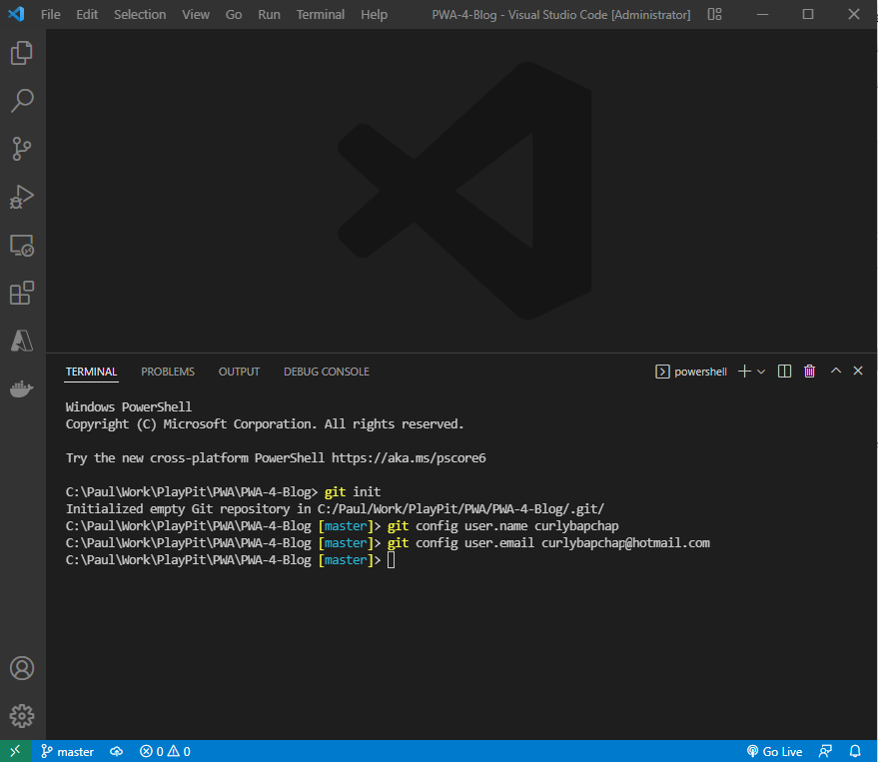The height and width of the screenshot is (762, 878).
Task: Split the terminal pane
Action: 784,371
